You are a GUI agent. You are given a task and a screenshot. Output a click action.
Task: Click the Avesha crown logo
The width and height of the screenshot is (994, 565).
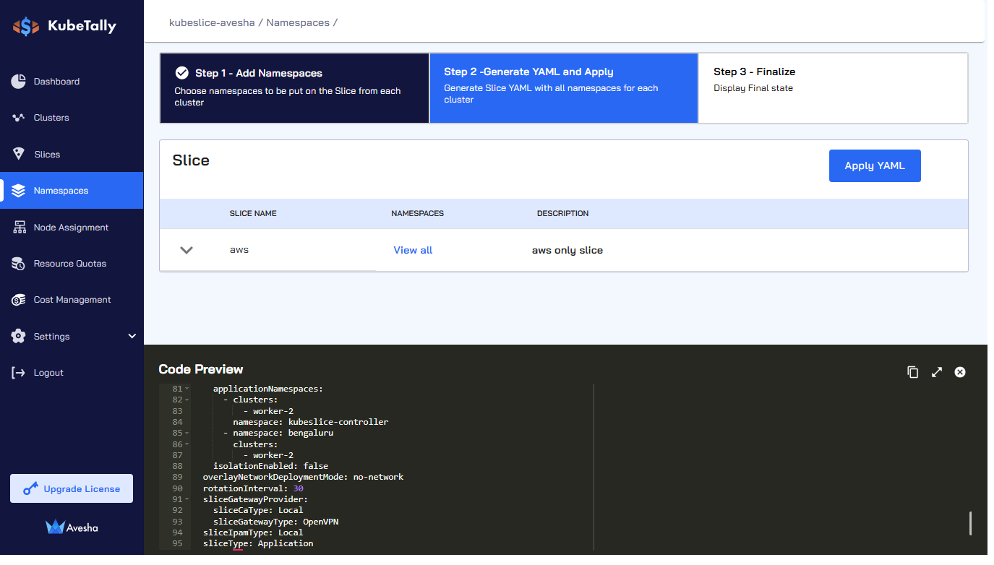tap(55, 527)
